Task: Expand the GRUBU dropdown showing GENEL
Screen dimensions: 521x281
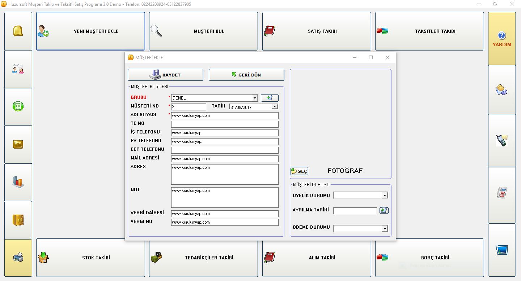Action: pyautogui.click(x=255, y=98)
